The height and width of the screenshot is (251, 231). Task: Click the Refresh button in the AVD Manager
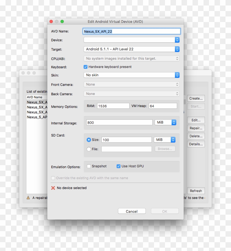196,190
